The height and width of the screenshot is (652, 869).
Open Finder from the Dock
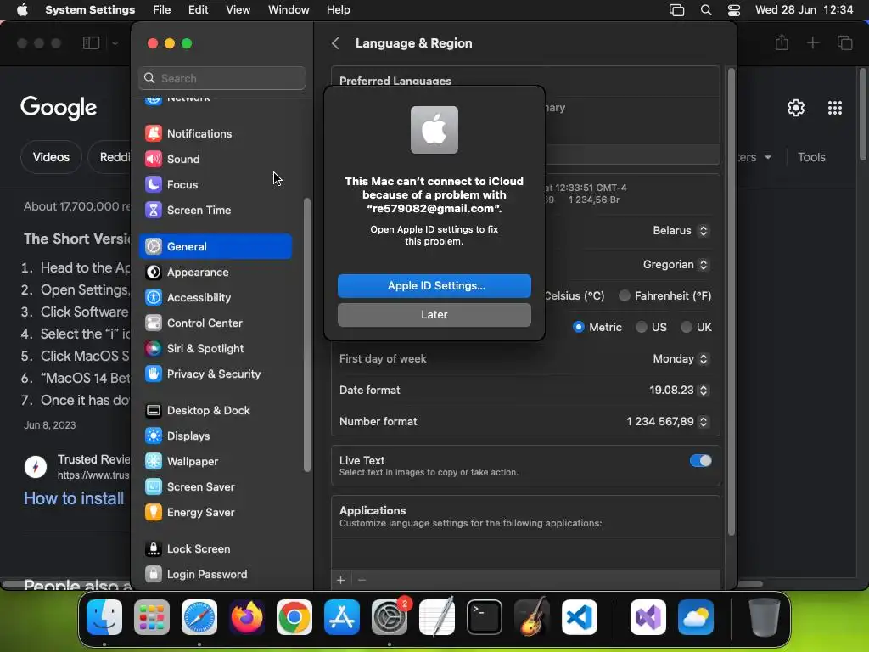(104, 617)
